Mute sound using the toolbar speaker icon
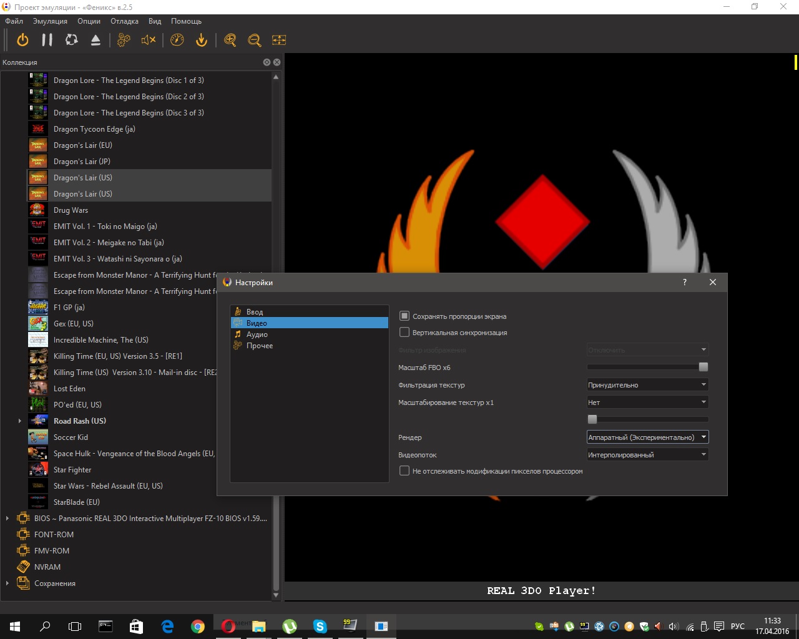The image size is (799, 639). point(149,40)
